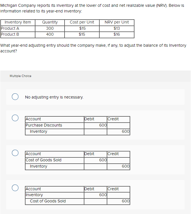This screenshot has width=193, height=214.
Task: Choose the radio button for the Purchase Discounts entry
Action: tap(15, 117)
